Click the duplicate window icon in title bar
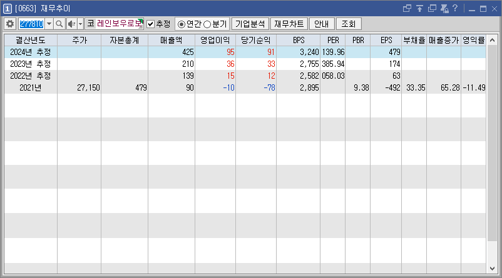502x278 pixels. click(x=432, y=8)
